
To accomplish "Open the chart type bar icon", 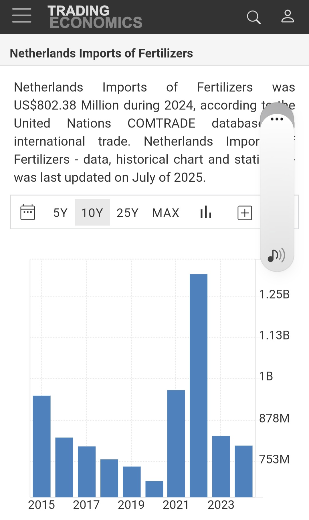I will point(206,212).
